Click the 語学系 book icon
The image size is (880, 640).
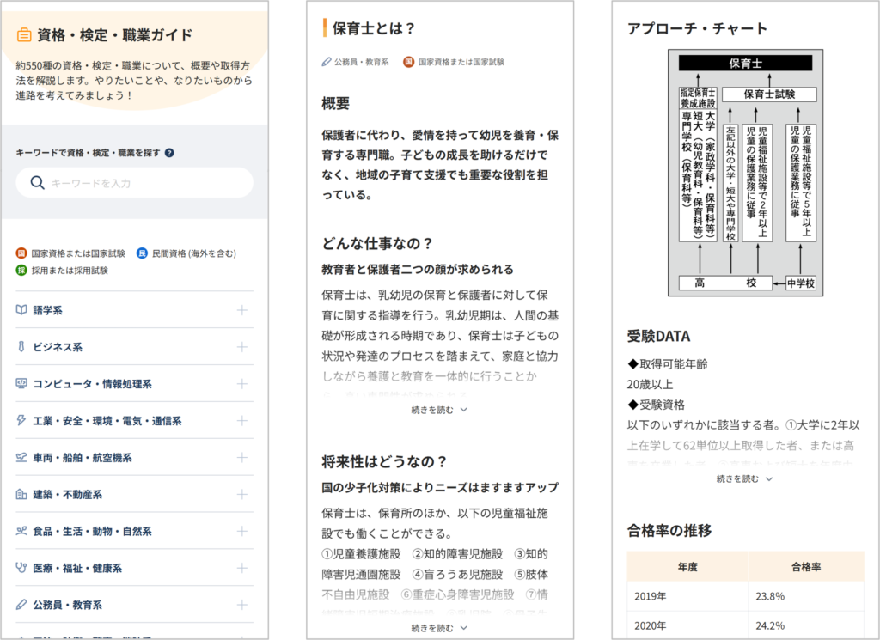pyautogui.click(x=21, y=310)
